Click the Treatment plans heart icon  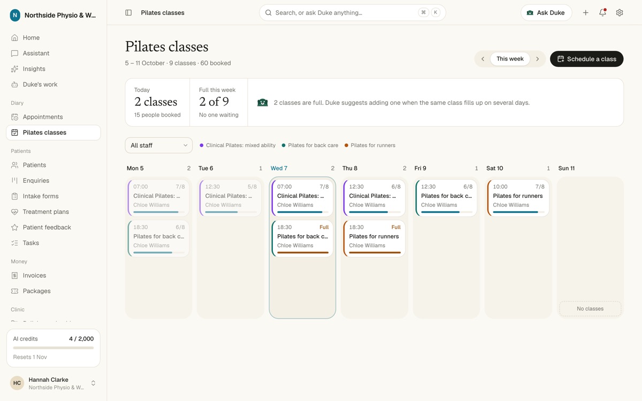(x=14, y=212)
